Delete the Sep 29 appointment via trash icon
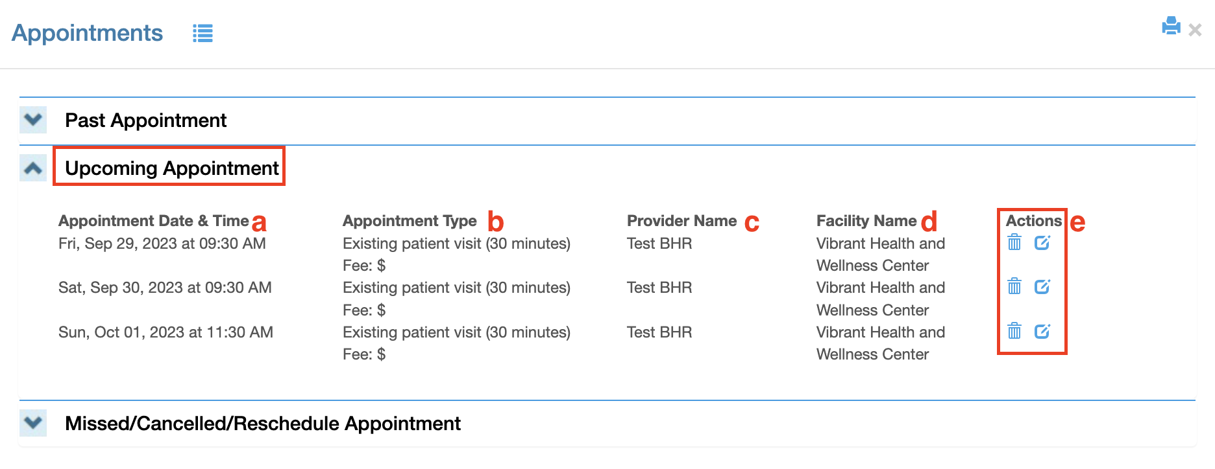The image size is (1215, 469). pos(1014,243)
